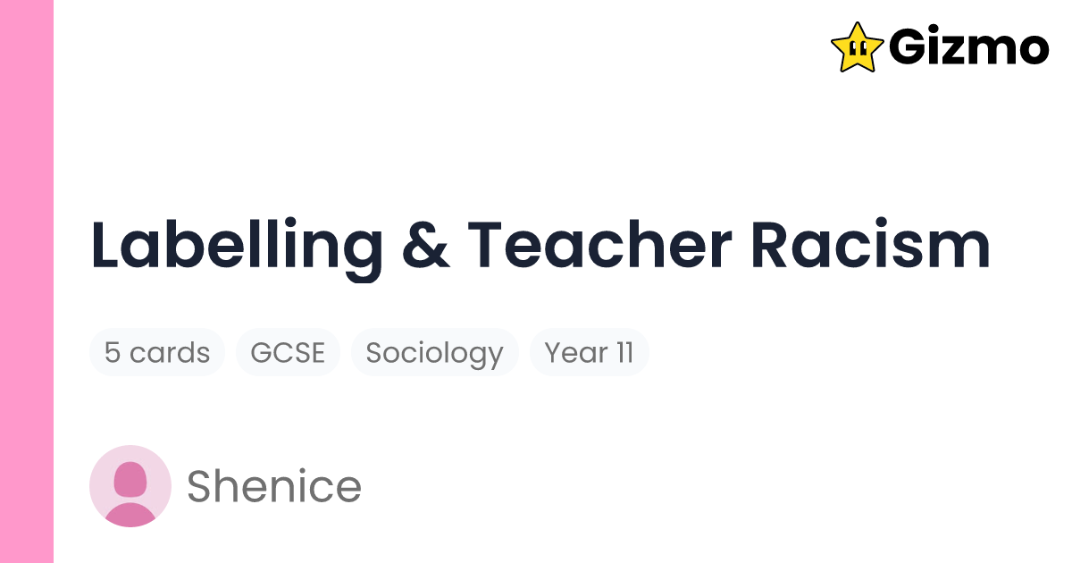
Task: Click the Sociology subject tag
Action: 434,353
